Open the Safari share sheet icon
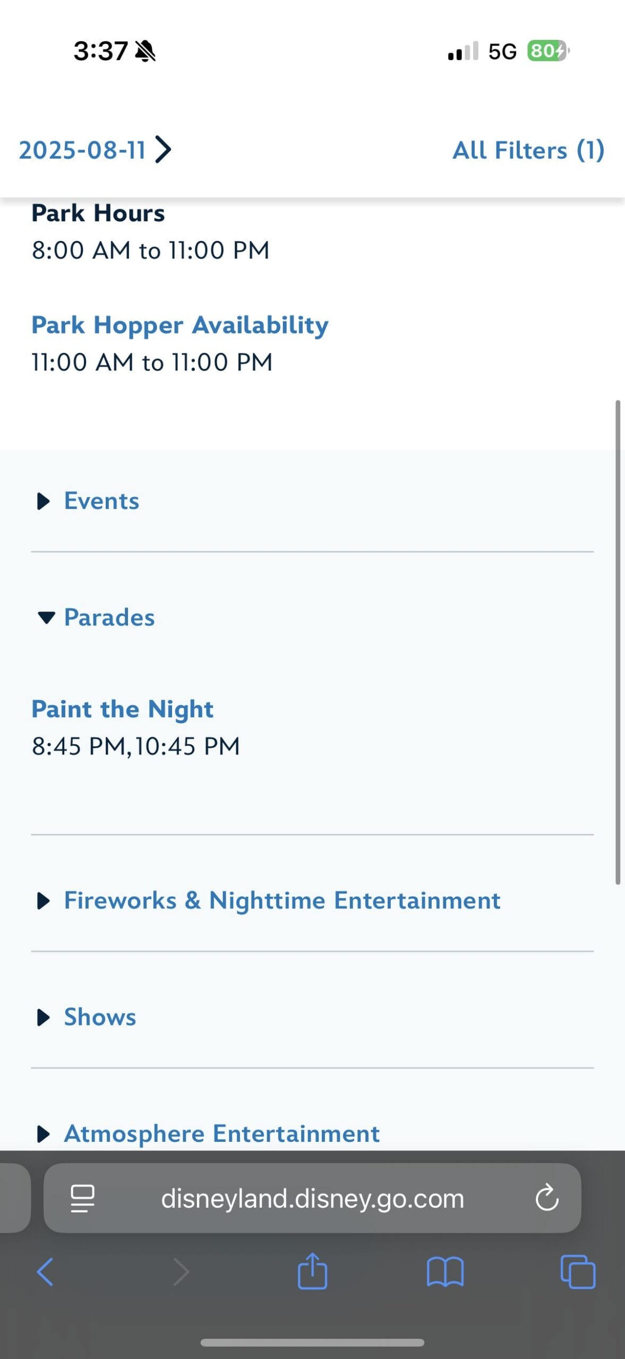Screen dimensions: 625x1359 tap(312, 1271)
